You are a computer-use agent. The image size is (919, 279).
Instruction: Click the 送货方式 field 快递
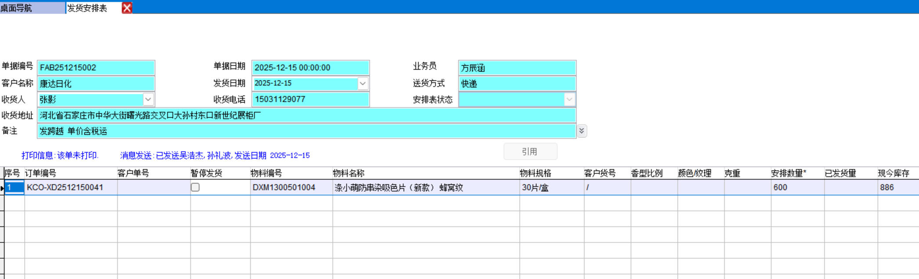517,83
